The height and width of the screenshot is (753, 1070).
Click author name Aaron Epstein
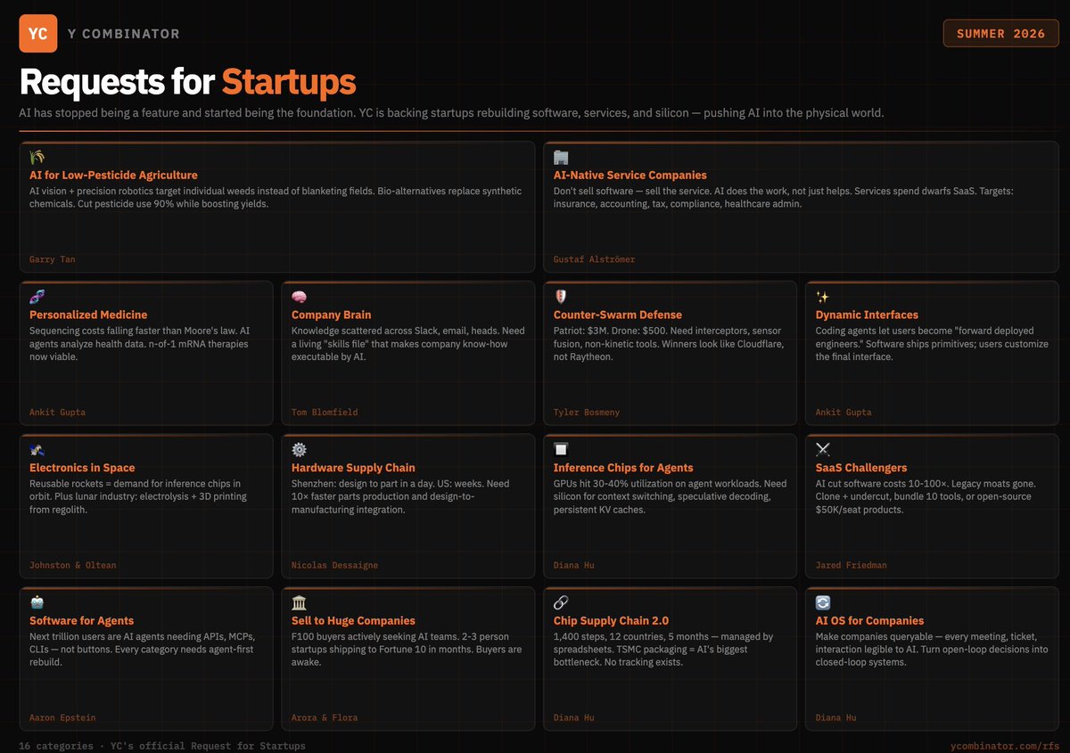point(62,719)
